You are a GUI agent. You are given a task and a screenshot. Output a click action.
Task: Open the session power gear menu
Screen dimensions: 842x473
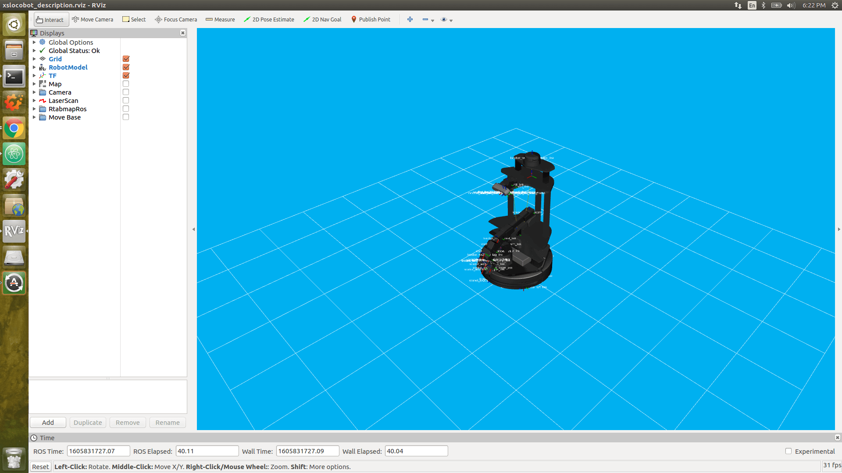pos(835,5)
